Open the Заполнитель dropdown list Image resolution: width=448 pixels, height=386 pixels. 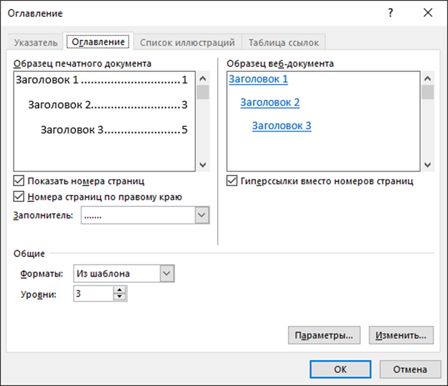(202, 215)
